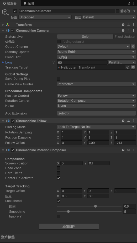This screenshot has width=137, height=243.
Task: Enable the Dead Zone checkbox
Action: tap(59, 168)
